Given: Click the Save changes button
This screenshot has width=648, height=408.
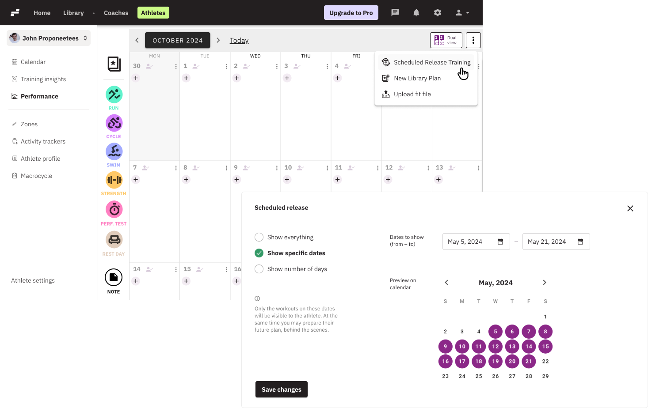Looking at the screenshot, I should [281, 389].
